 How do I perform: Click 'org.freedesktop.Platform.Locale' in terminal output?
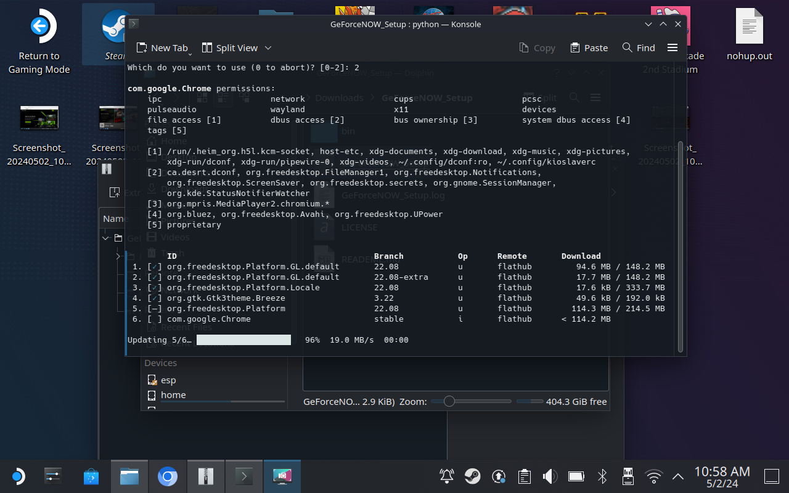click(x=243, y=288)
